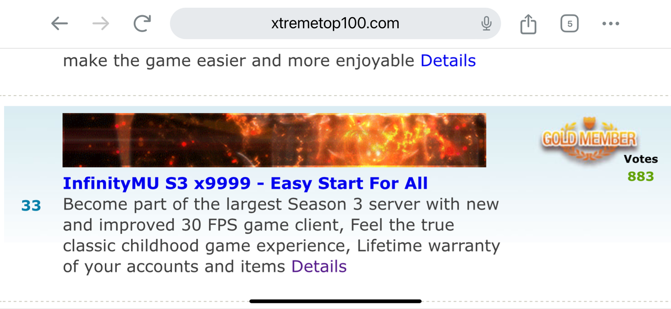671x309 pixels.
Task: Focus the xtremetop100.com address bar
Action: [x=335, y=24]
